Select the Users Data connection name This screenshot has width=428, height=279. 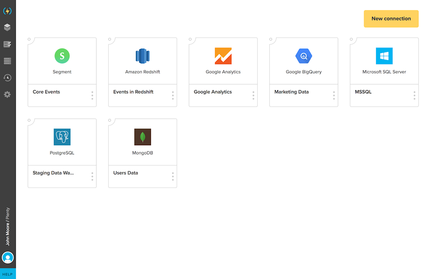pyautogui.click(x=126, y=173)
